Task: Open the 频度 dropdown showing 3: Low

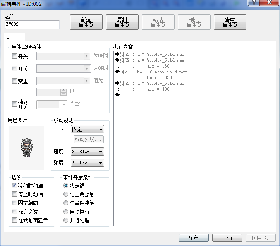Action: coord(88,163)
